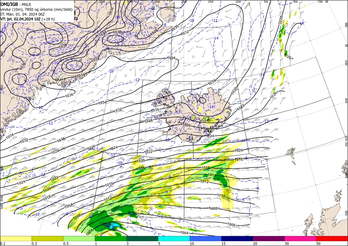
Task: Choose the purple 20–30 mm legend swatch
Action: click(269, 238)
